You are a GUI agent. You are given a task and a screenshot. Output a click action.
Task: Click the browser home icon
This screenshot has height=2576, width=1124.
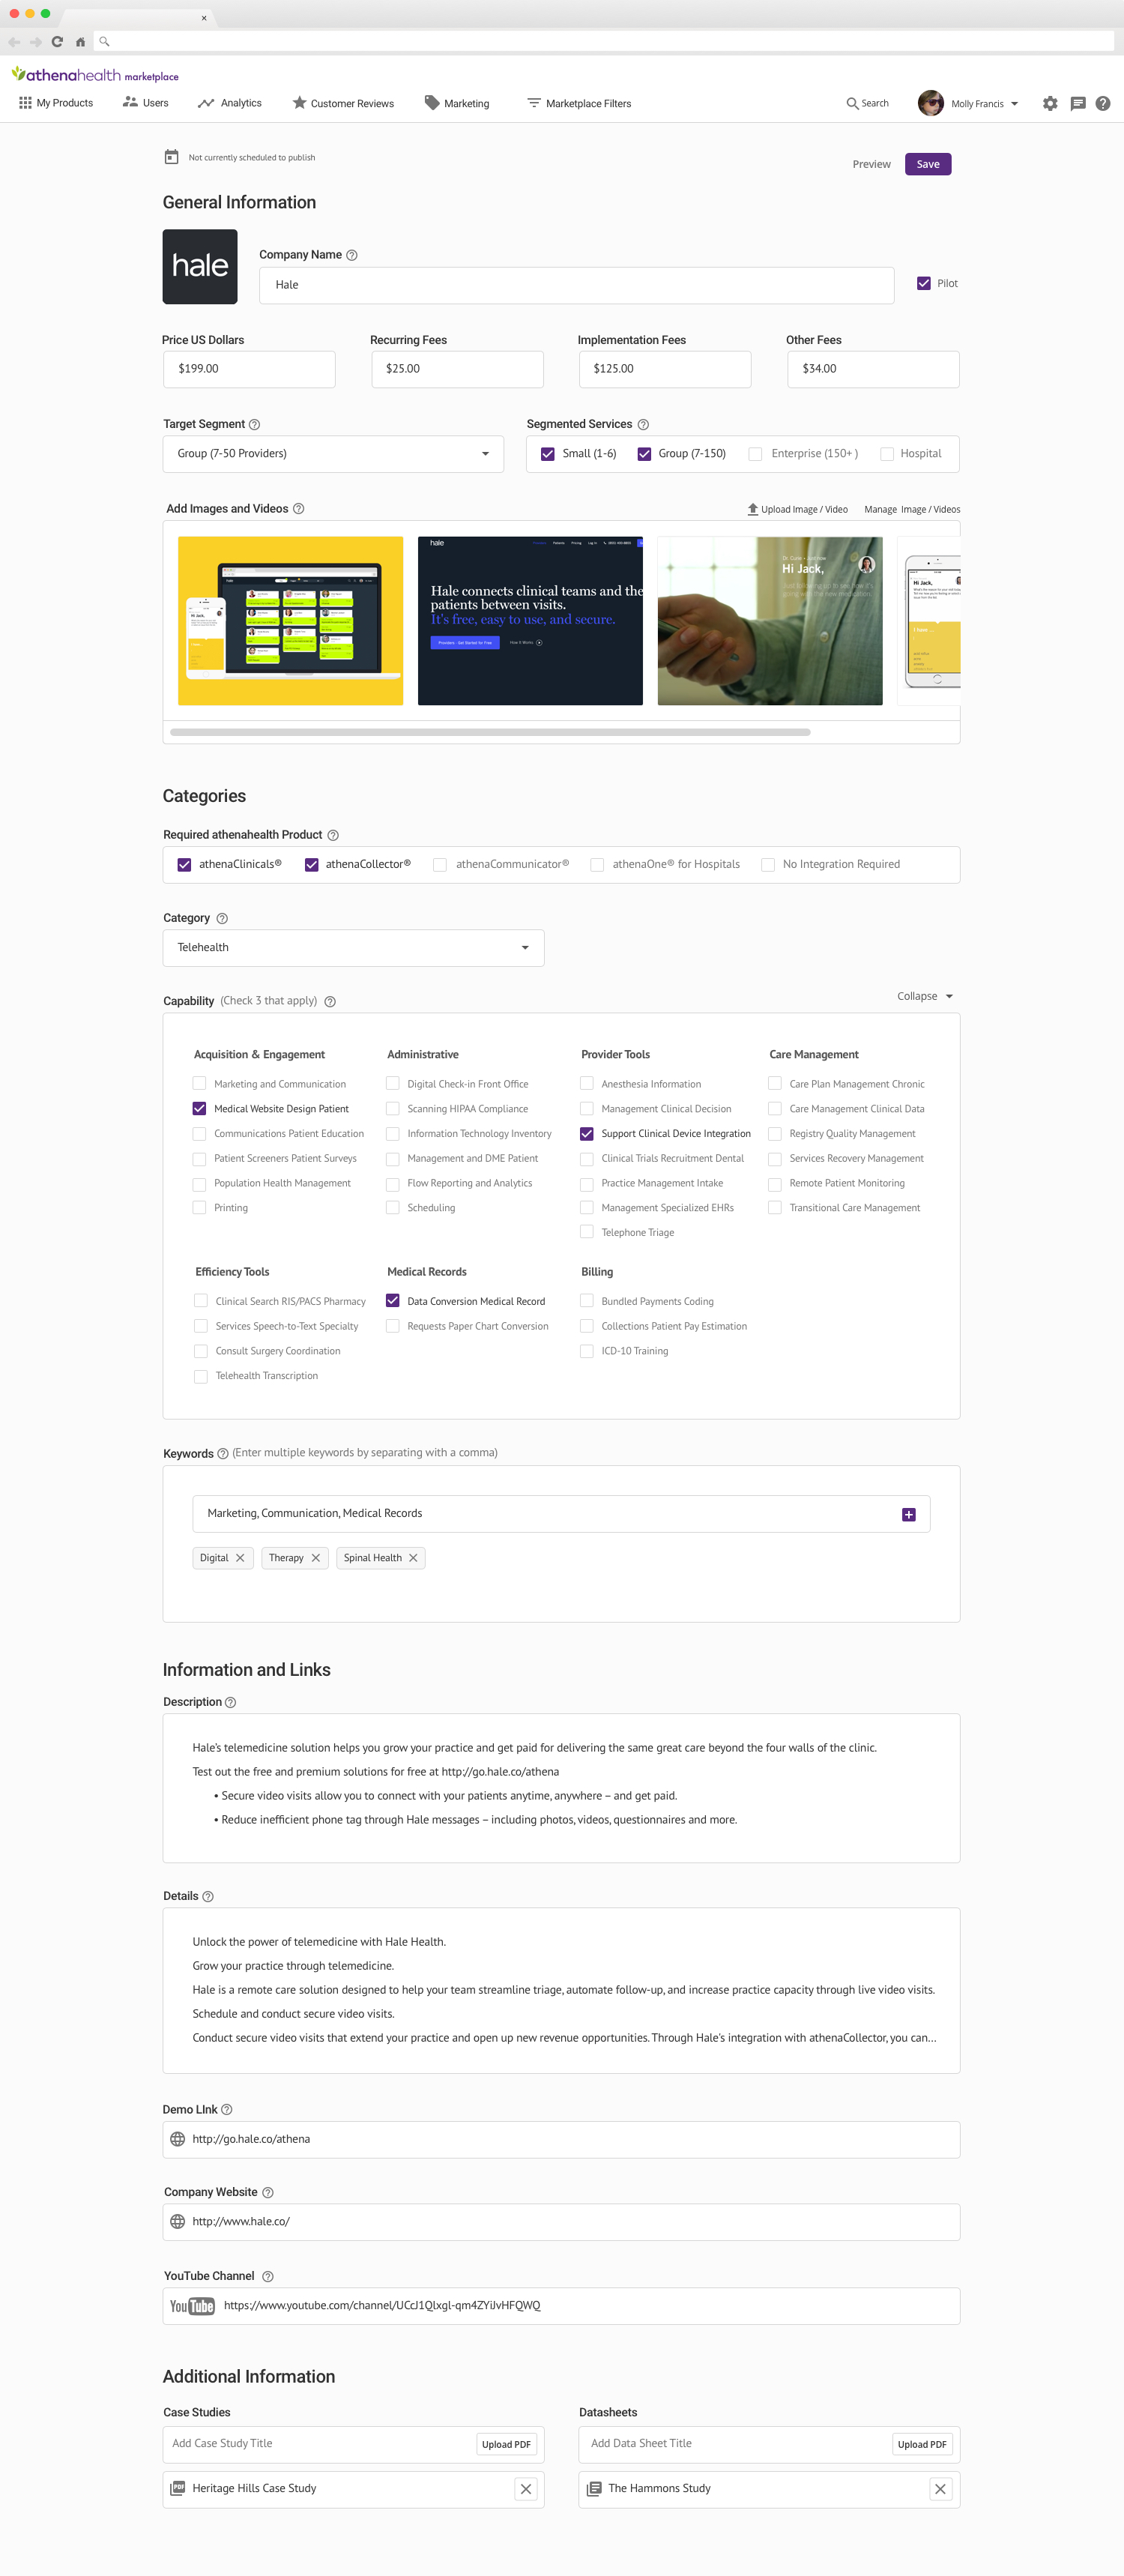pyautogui.click(x=80, y=42)
